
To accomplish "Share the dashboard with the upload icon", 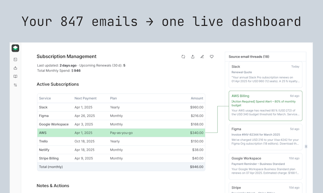I will click(192, 57).
